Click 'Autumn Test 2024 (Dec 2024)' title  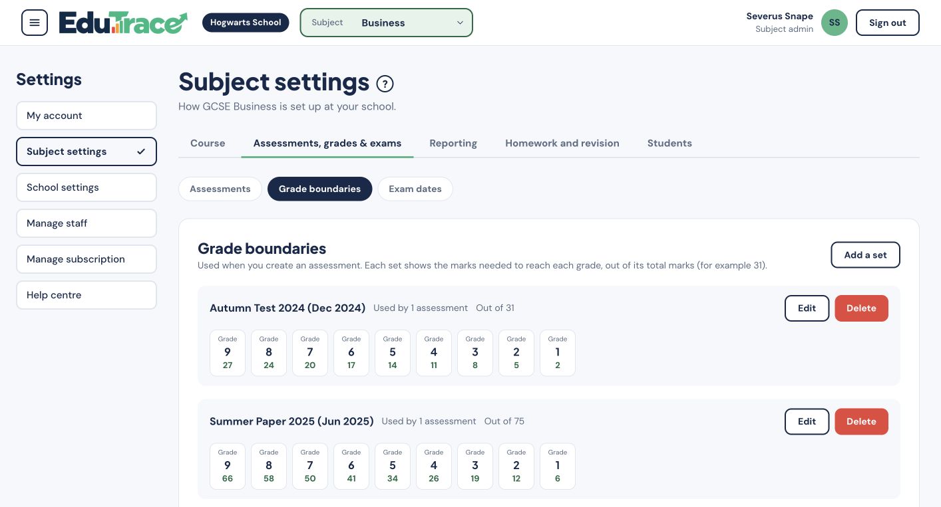[x=287, y=308]
